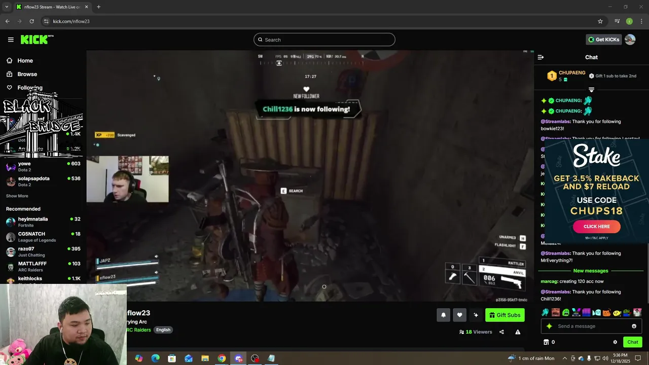Screen dimensions: 649x365
Task: Click the English language tag
Action: 163,330
